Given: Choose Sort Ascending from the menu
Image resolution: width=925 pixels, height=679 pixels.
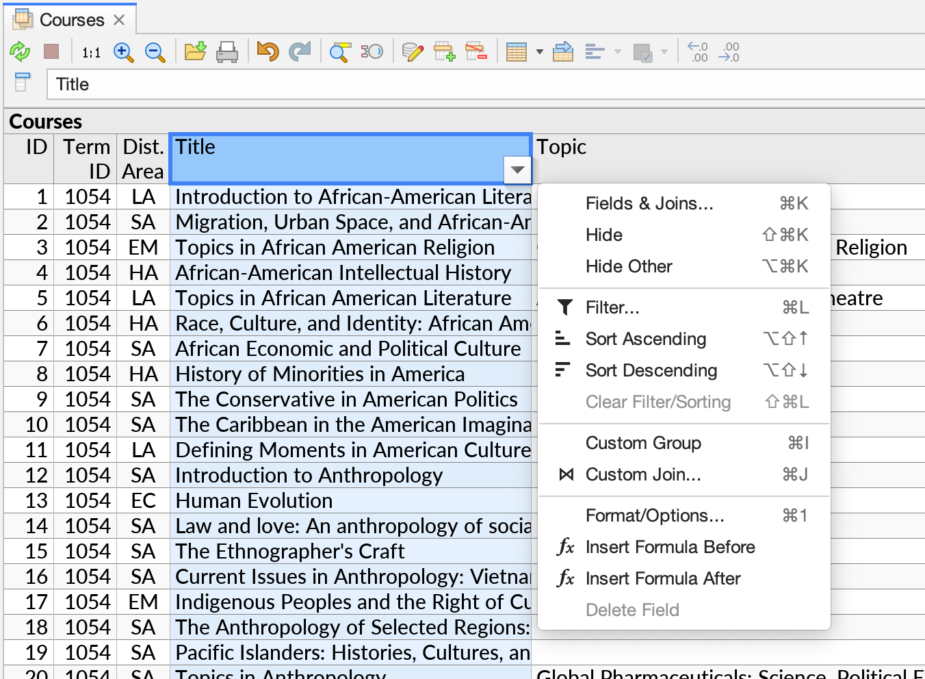Looking at the screenshot, I should [646, 339].
